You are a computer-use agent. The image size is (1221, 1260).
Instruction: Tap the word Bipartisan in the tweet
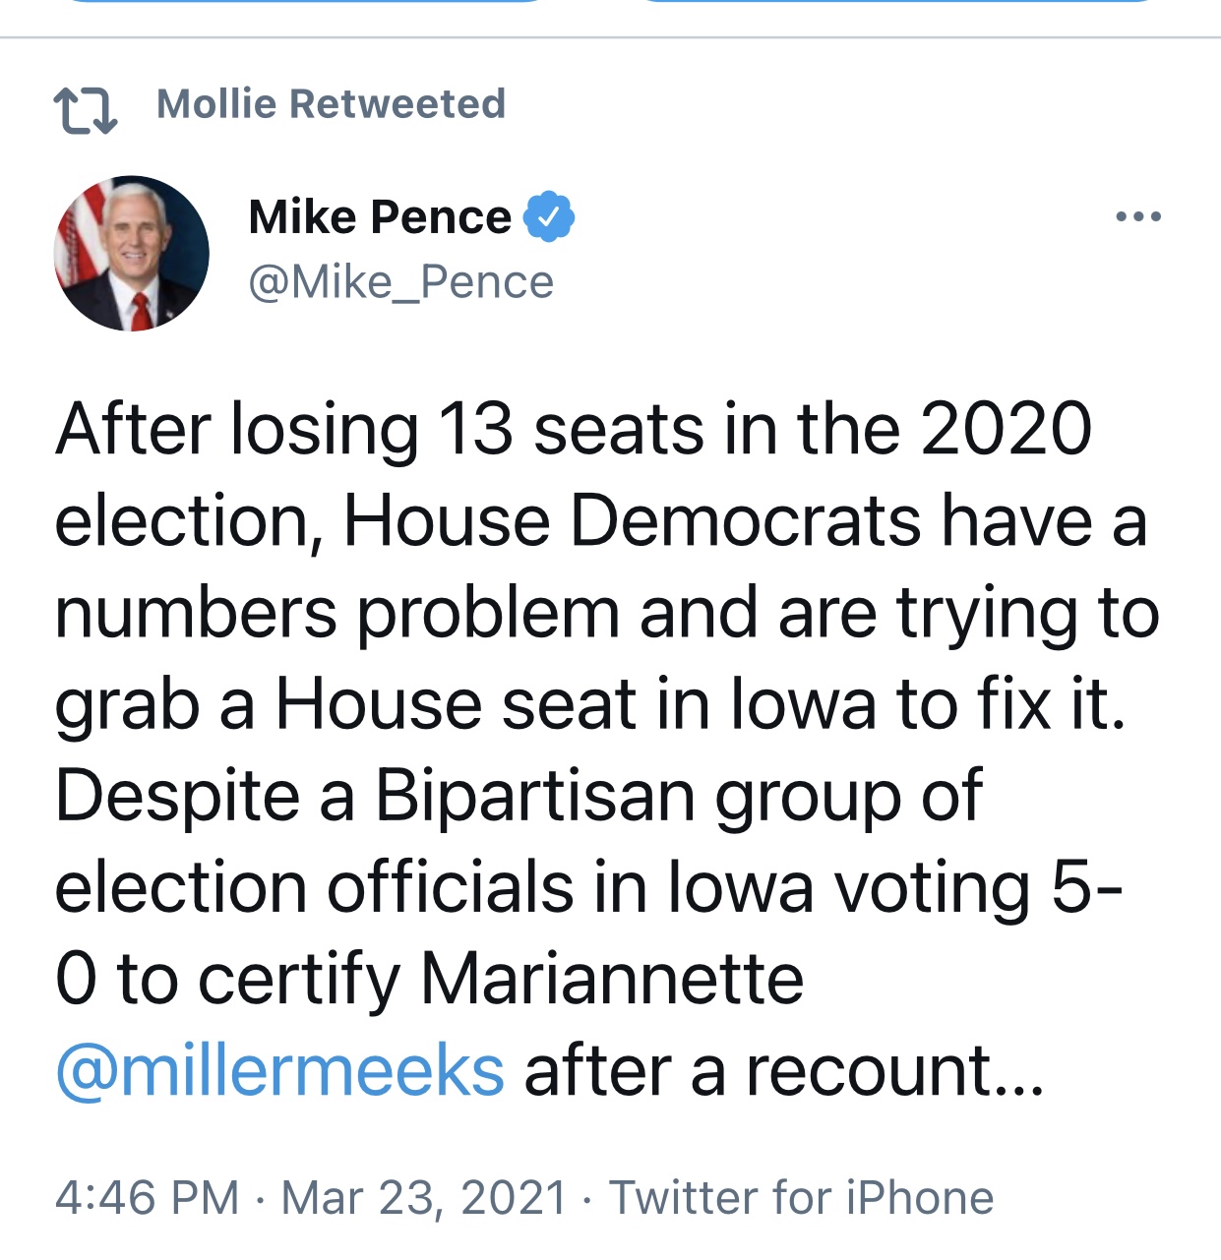[x=534, y=795]
